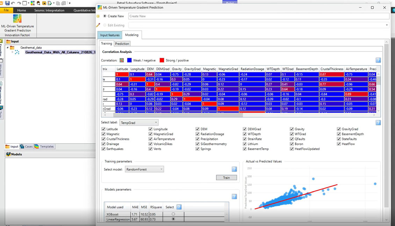Screen dimensions: 395x226
Task: Click the paste clipboard icon in toolbar
Action: (x=64, y=3)
